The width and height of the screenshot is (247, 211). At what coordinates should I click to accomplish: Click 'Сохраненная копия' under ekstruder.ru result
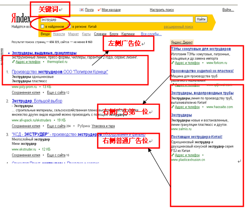[26, 155]
